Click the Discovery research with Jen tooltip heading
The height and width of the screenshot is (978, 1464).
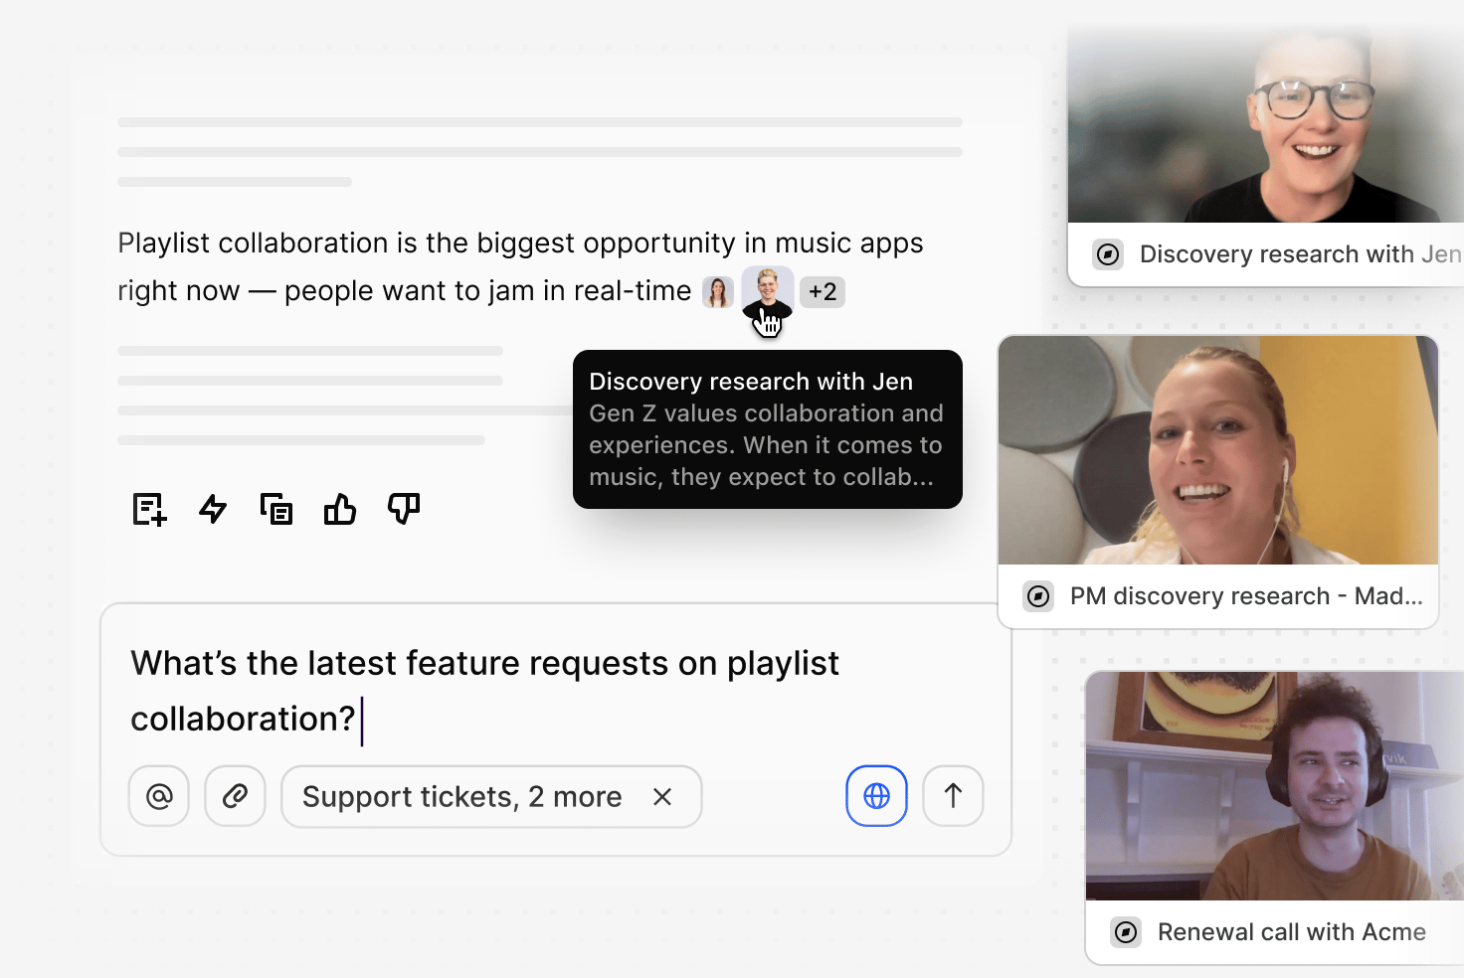[751, 382]
